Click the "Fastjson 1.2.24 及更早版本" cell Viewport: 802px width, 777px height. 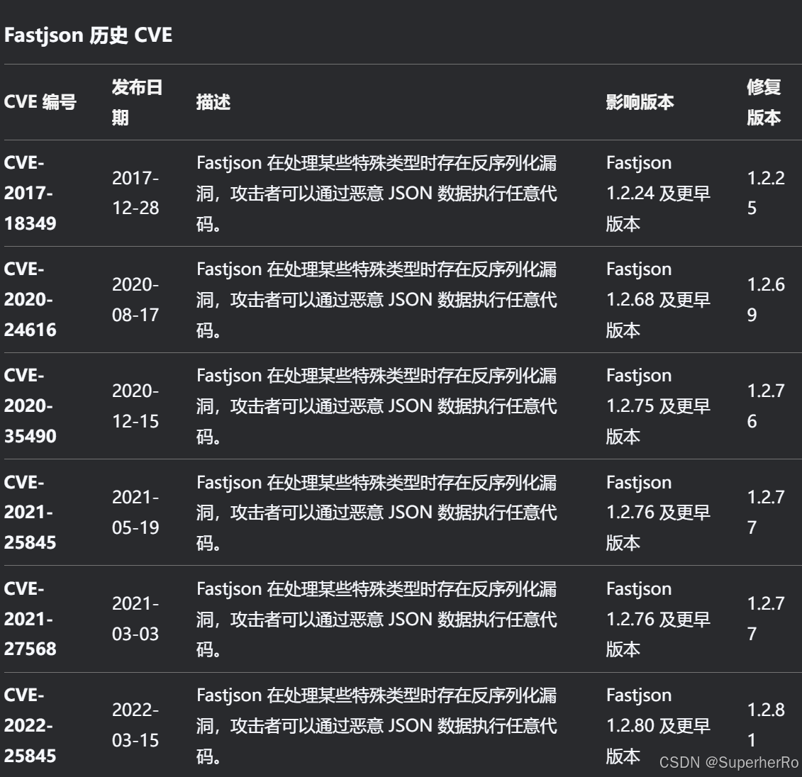[658, 193]
